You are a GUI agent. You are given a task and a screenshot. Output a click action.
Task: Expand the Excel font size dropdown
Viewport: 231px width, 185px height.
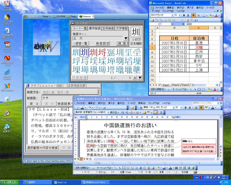pyautogui.click(x=179, y=16)
